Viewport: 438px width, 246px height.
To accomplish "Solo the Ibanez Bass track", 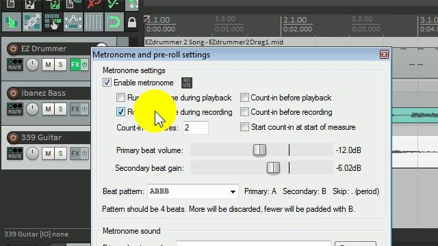I will click(x=60, y=109).
